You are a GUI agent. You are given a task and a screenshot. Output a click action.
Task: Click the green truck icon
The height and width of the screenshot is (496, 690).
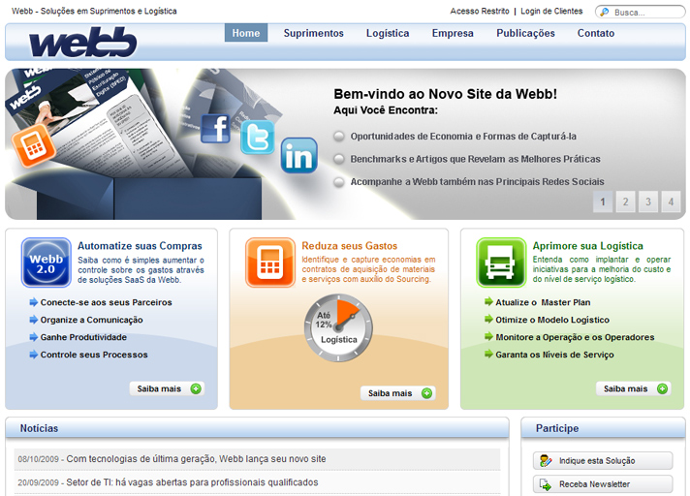pos(501,263)
